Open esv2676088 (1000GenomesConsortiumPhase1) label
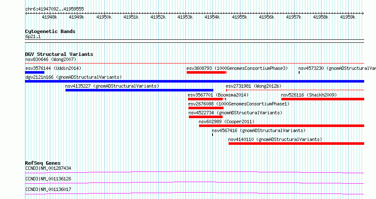 click(x=239, y=104)
